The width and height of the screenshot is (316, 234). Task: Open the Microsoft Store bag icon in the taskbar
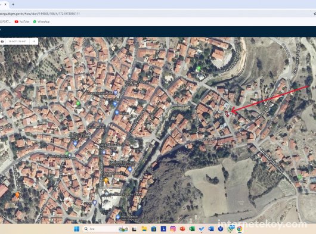tap(154, 229)
